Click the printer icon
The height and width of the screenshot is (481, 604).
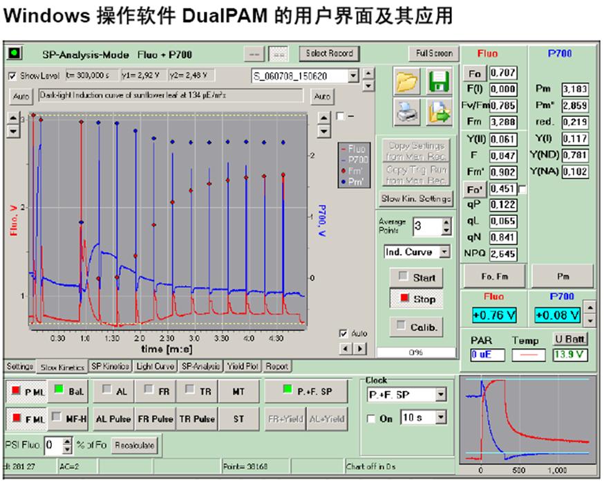tap(407, 111)
